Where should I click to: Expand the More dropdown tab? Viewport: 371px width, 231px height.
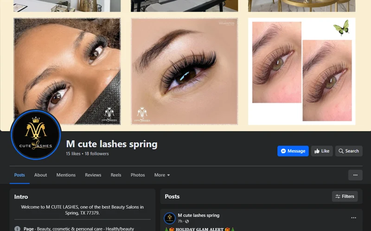coord(162,175)
